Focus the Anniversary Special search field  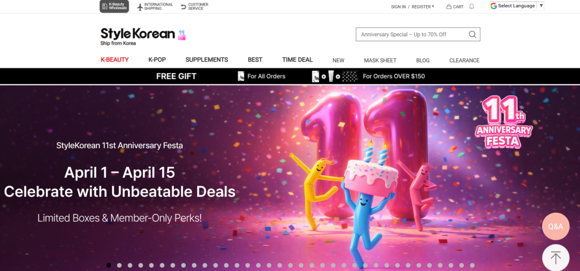pos(412,35)
